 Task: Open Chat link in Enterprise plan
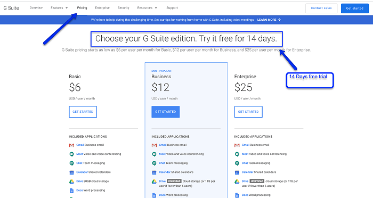pyautogui.click(x=245, y=163)
